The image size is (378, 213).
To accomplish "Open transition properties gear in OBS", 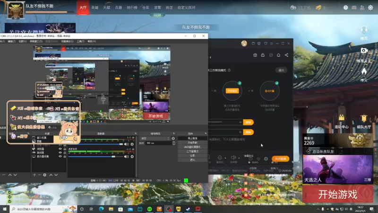I will (173, 138).
